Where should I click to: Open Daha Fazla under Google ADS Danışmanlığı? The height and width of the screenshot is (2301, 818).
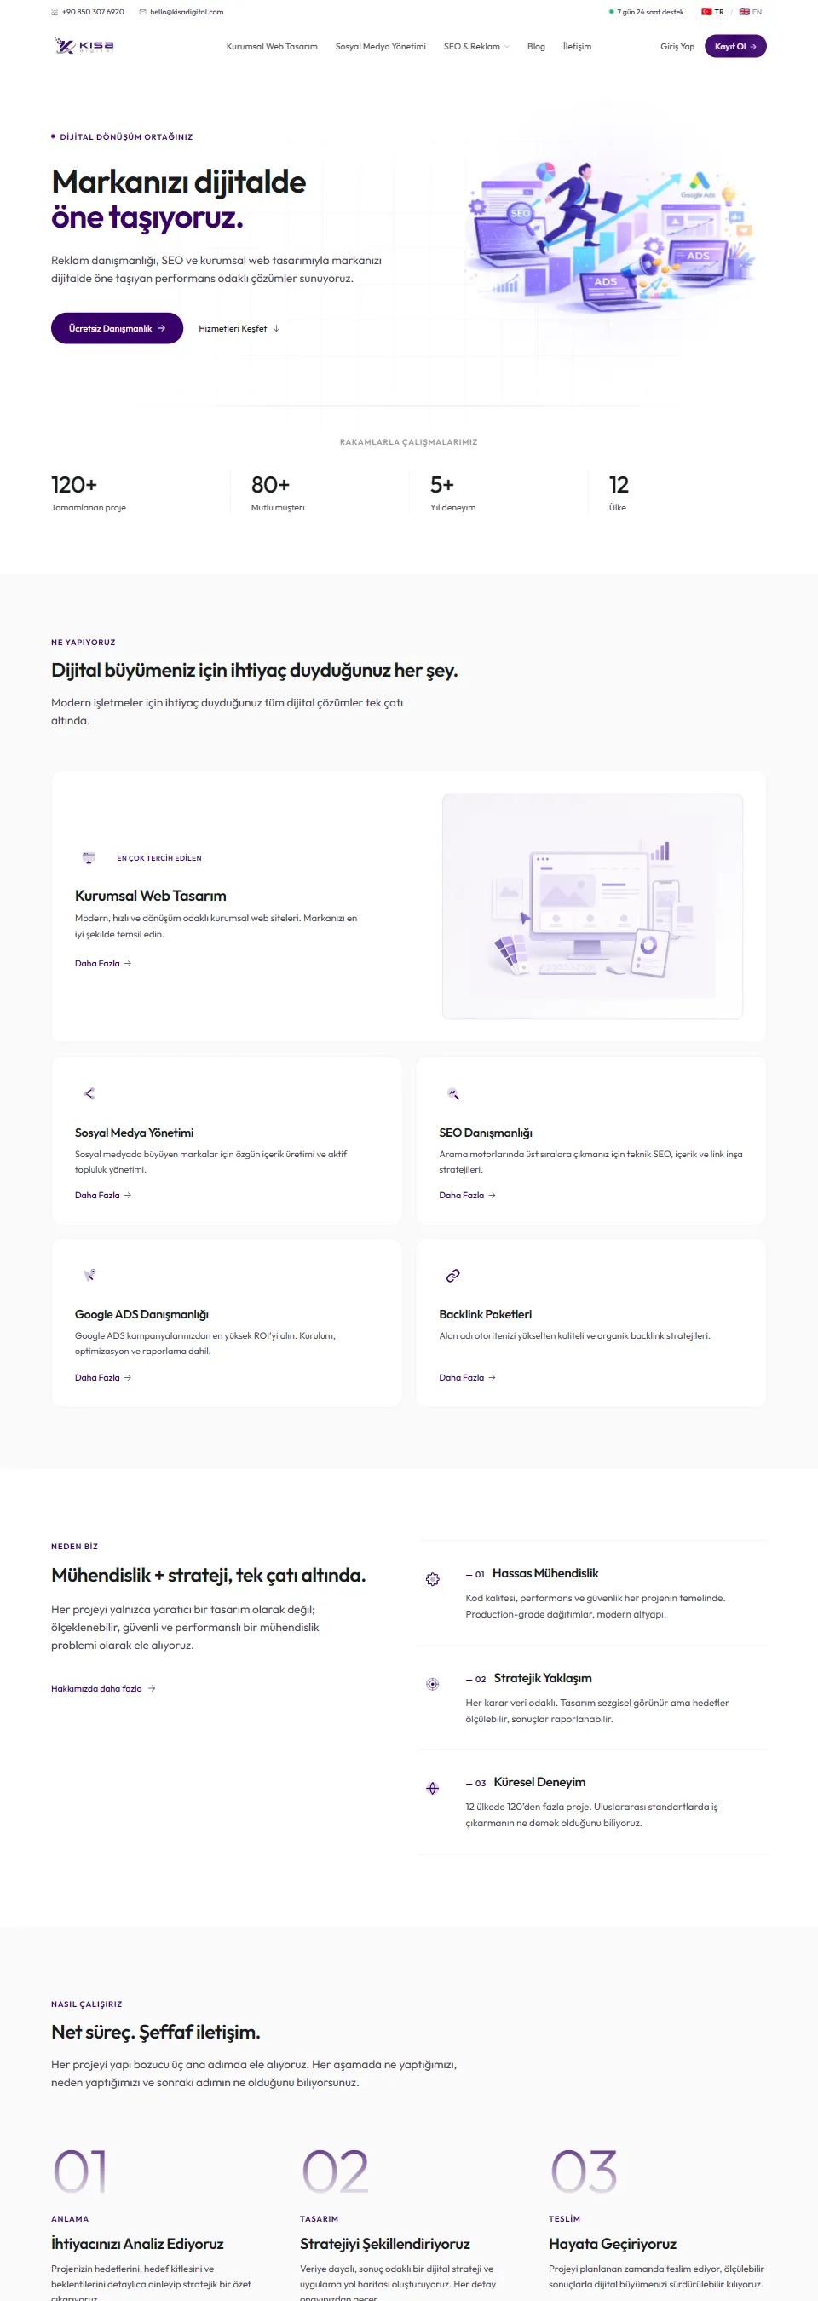click(x=104, y=1377)
